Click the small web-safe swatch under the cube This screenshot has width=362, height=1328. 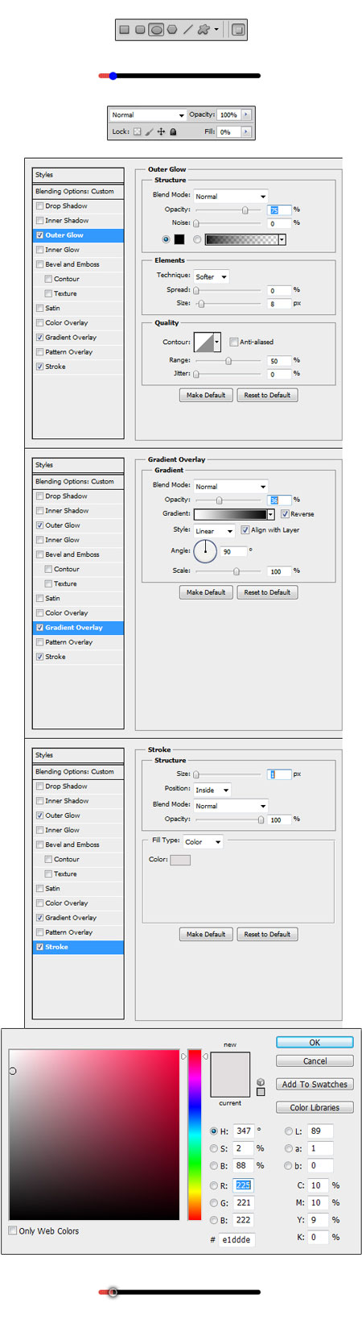pyautogui.click(x=261, y=1092)
